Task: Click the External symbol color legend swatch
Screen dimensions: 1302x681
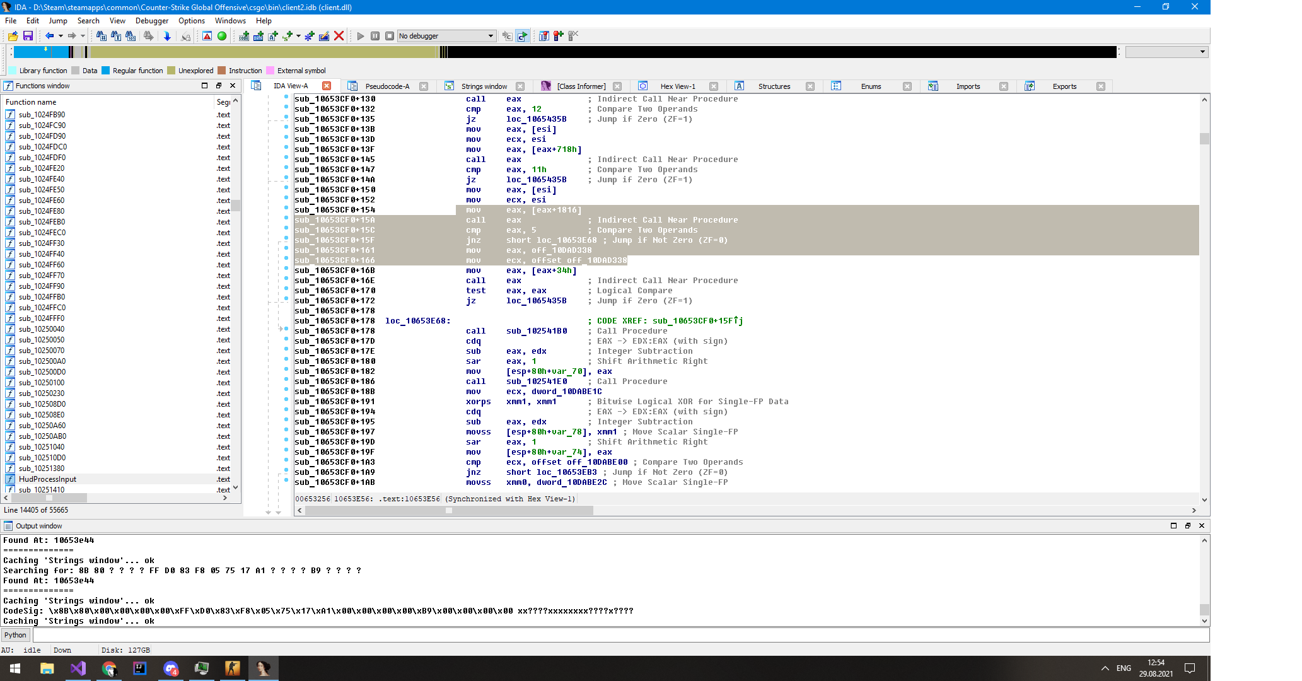Action: tap(270, 71)
